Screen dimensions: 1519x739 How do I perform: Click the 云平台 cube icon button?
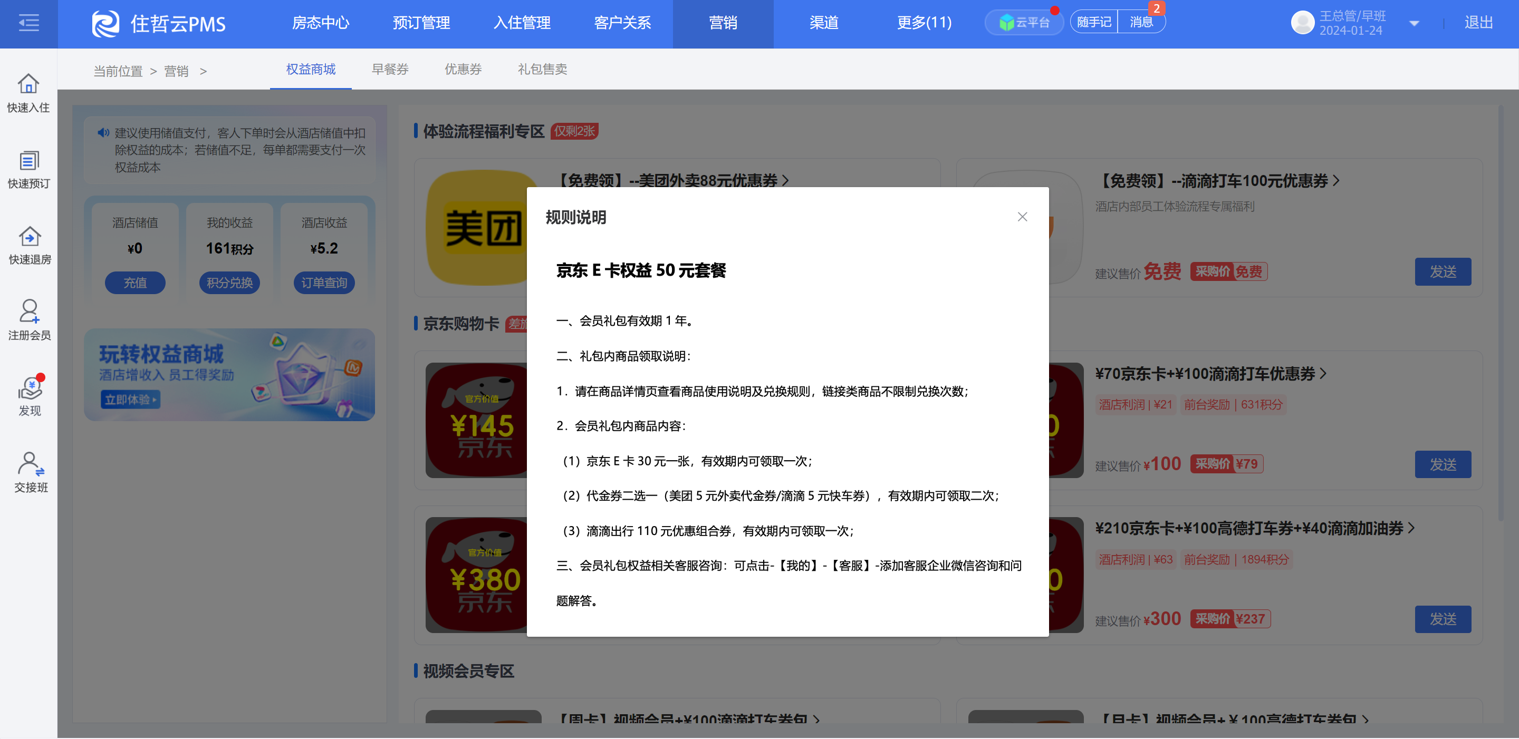1024,22
